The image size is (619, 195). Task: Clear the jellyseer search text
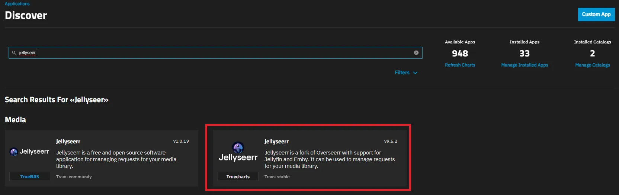[x=416, y=53]
